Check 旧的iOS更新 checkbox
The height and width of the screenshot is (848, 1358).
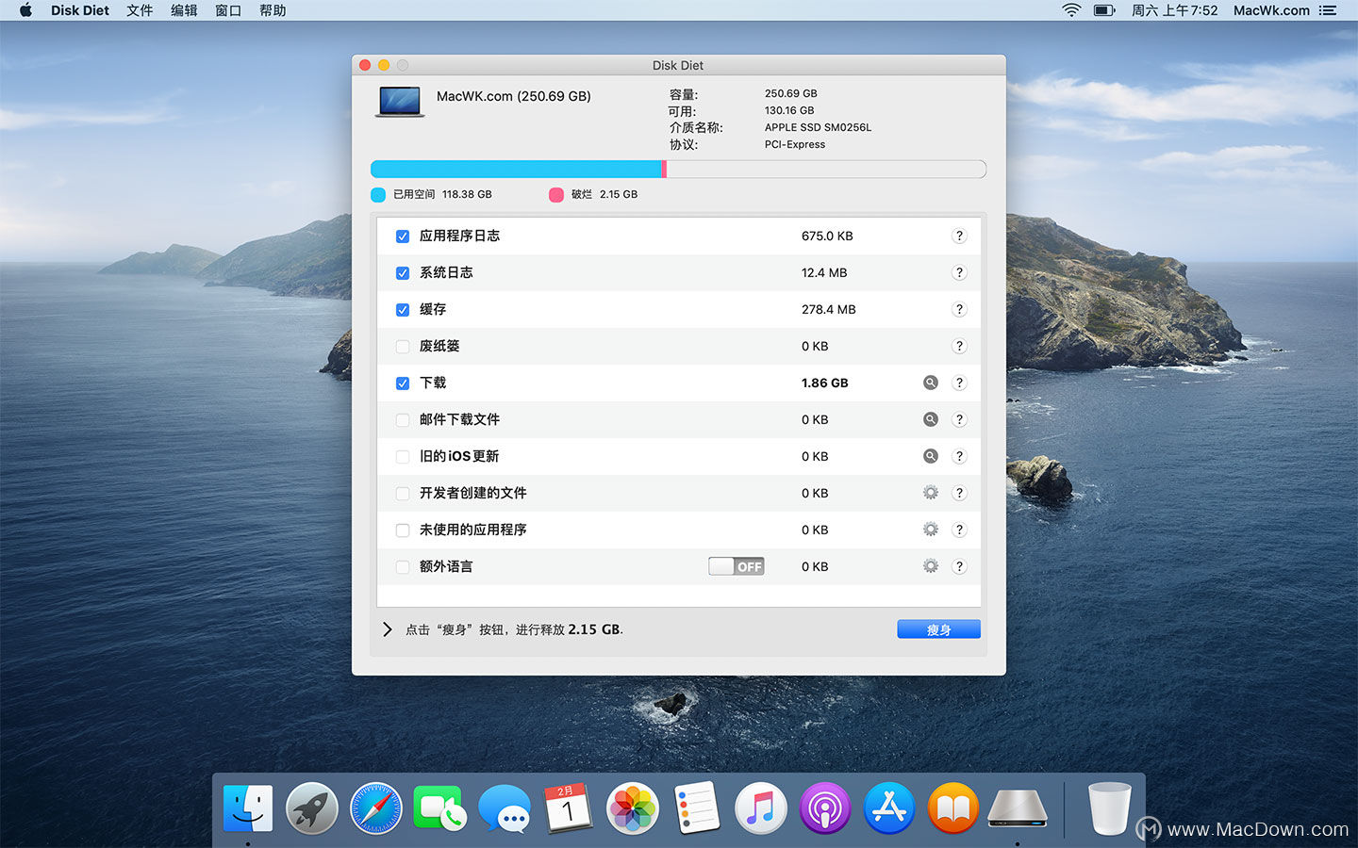click(x=403, y=457)
